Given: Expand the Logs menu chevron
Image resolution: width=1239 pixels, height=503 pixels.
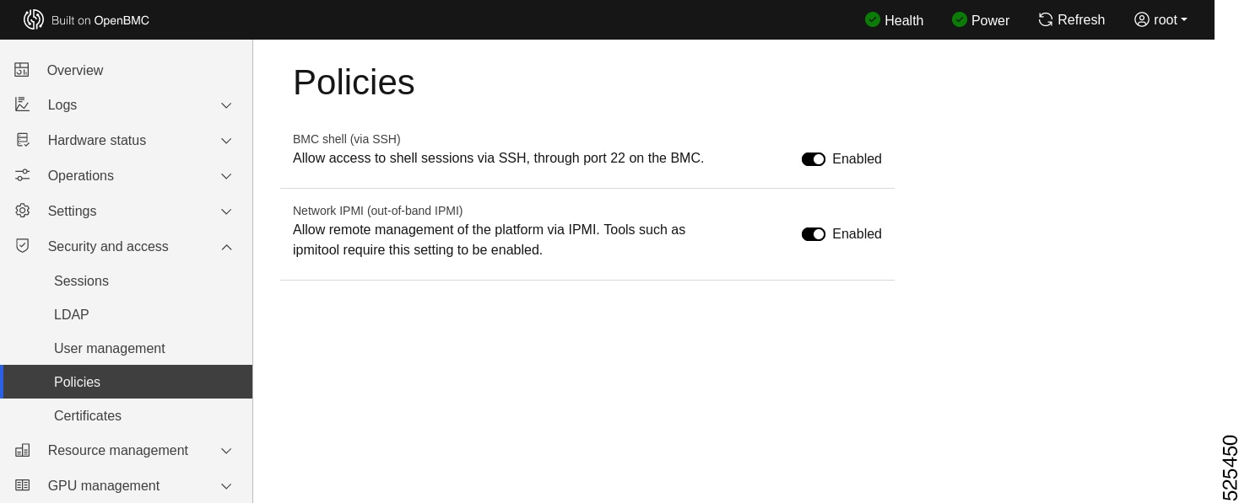Looking at the screenshot, I should tap(226, 105).
